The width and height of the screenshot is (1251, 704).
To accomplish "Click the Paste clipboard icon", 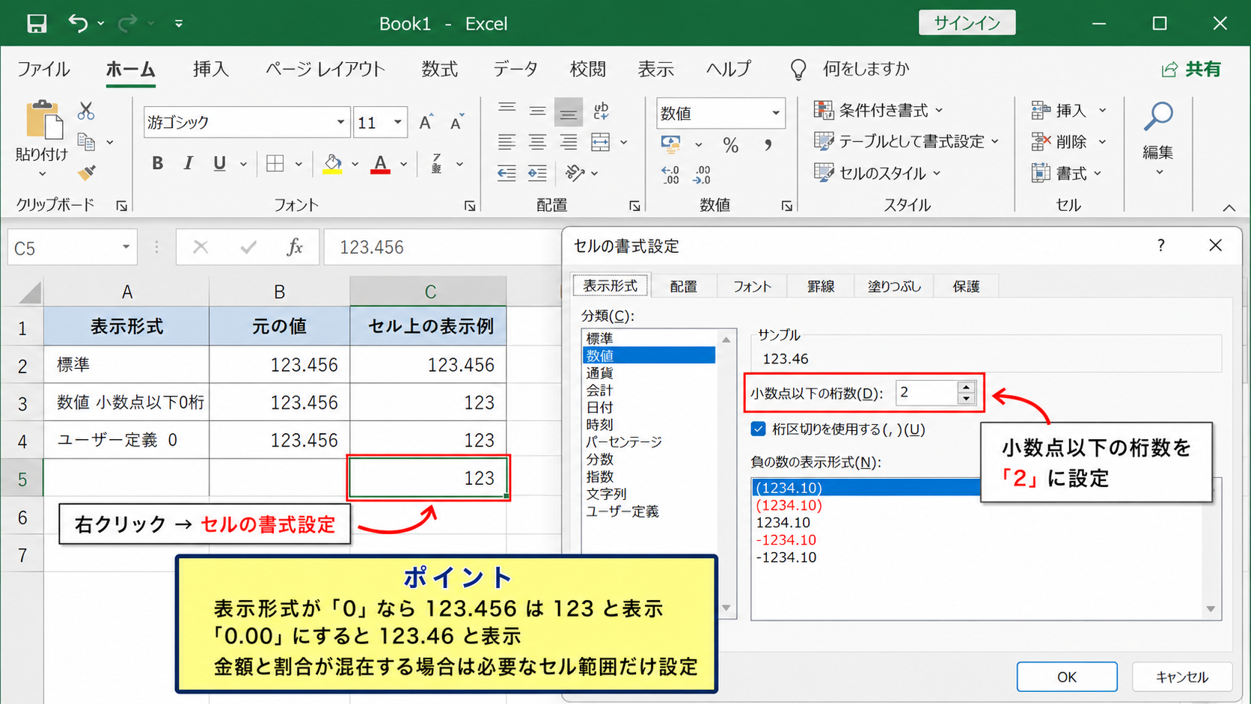I will pos(43,120).
